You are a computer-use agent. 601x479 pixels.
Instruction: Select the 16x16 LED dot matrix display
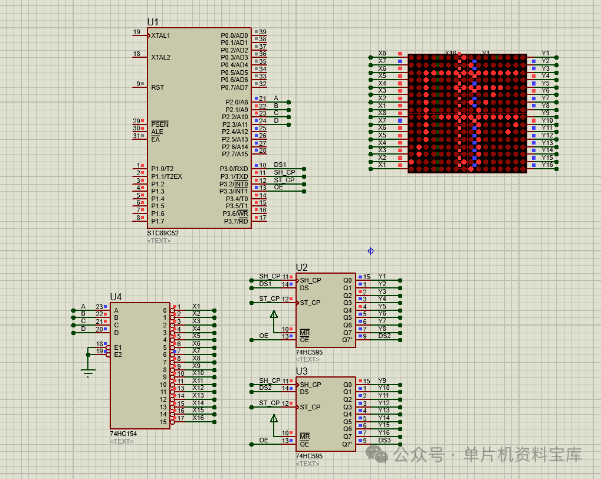pyautogui.click(x=467, y=113)
